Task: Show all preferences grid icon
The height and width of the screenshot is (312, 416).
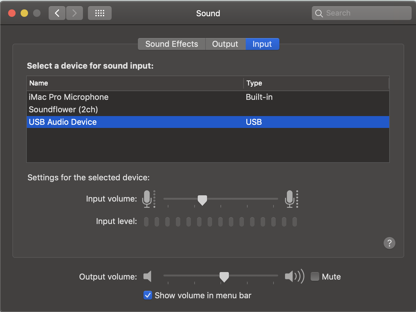Action: 100,13
